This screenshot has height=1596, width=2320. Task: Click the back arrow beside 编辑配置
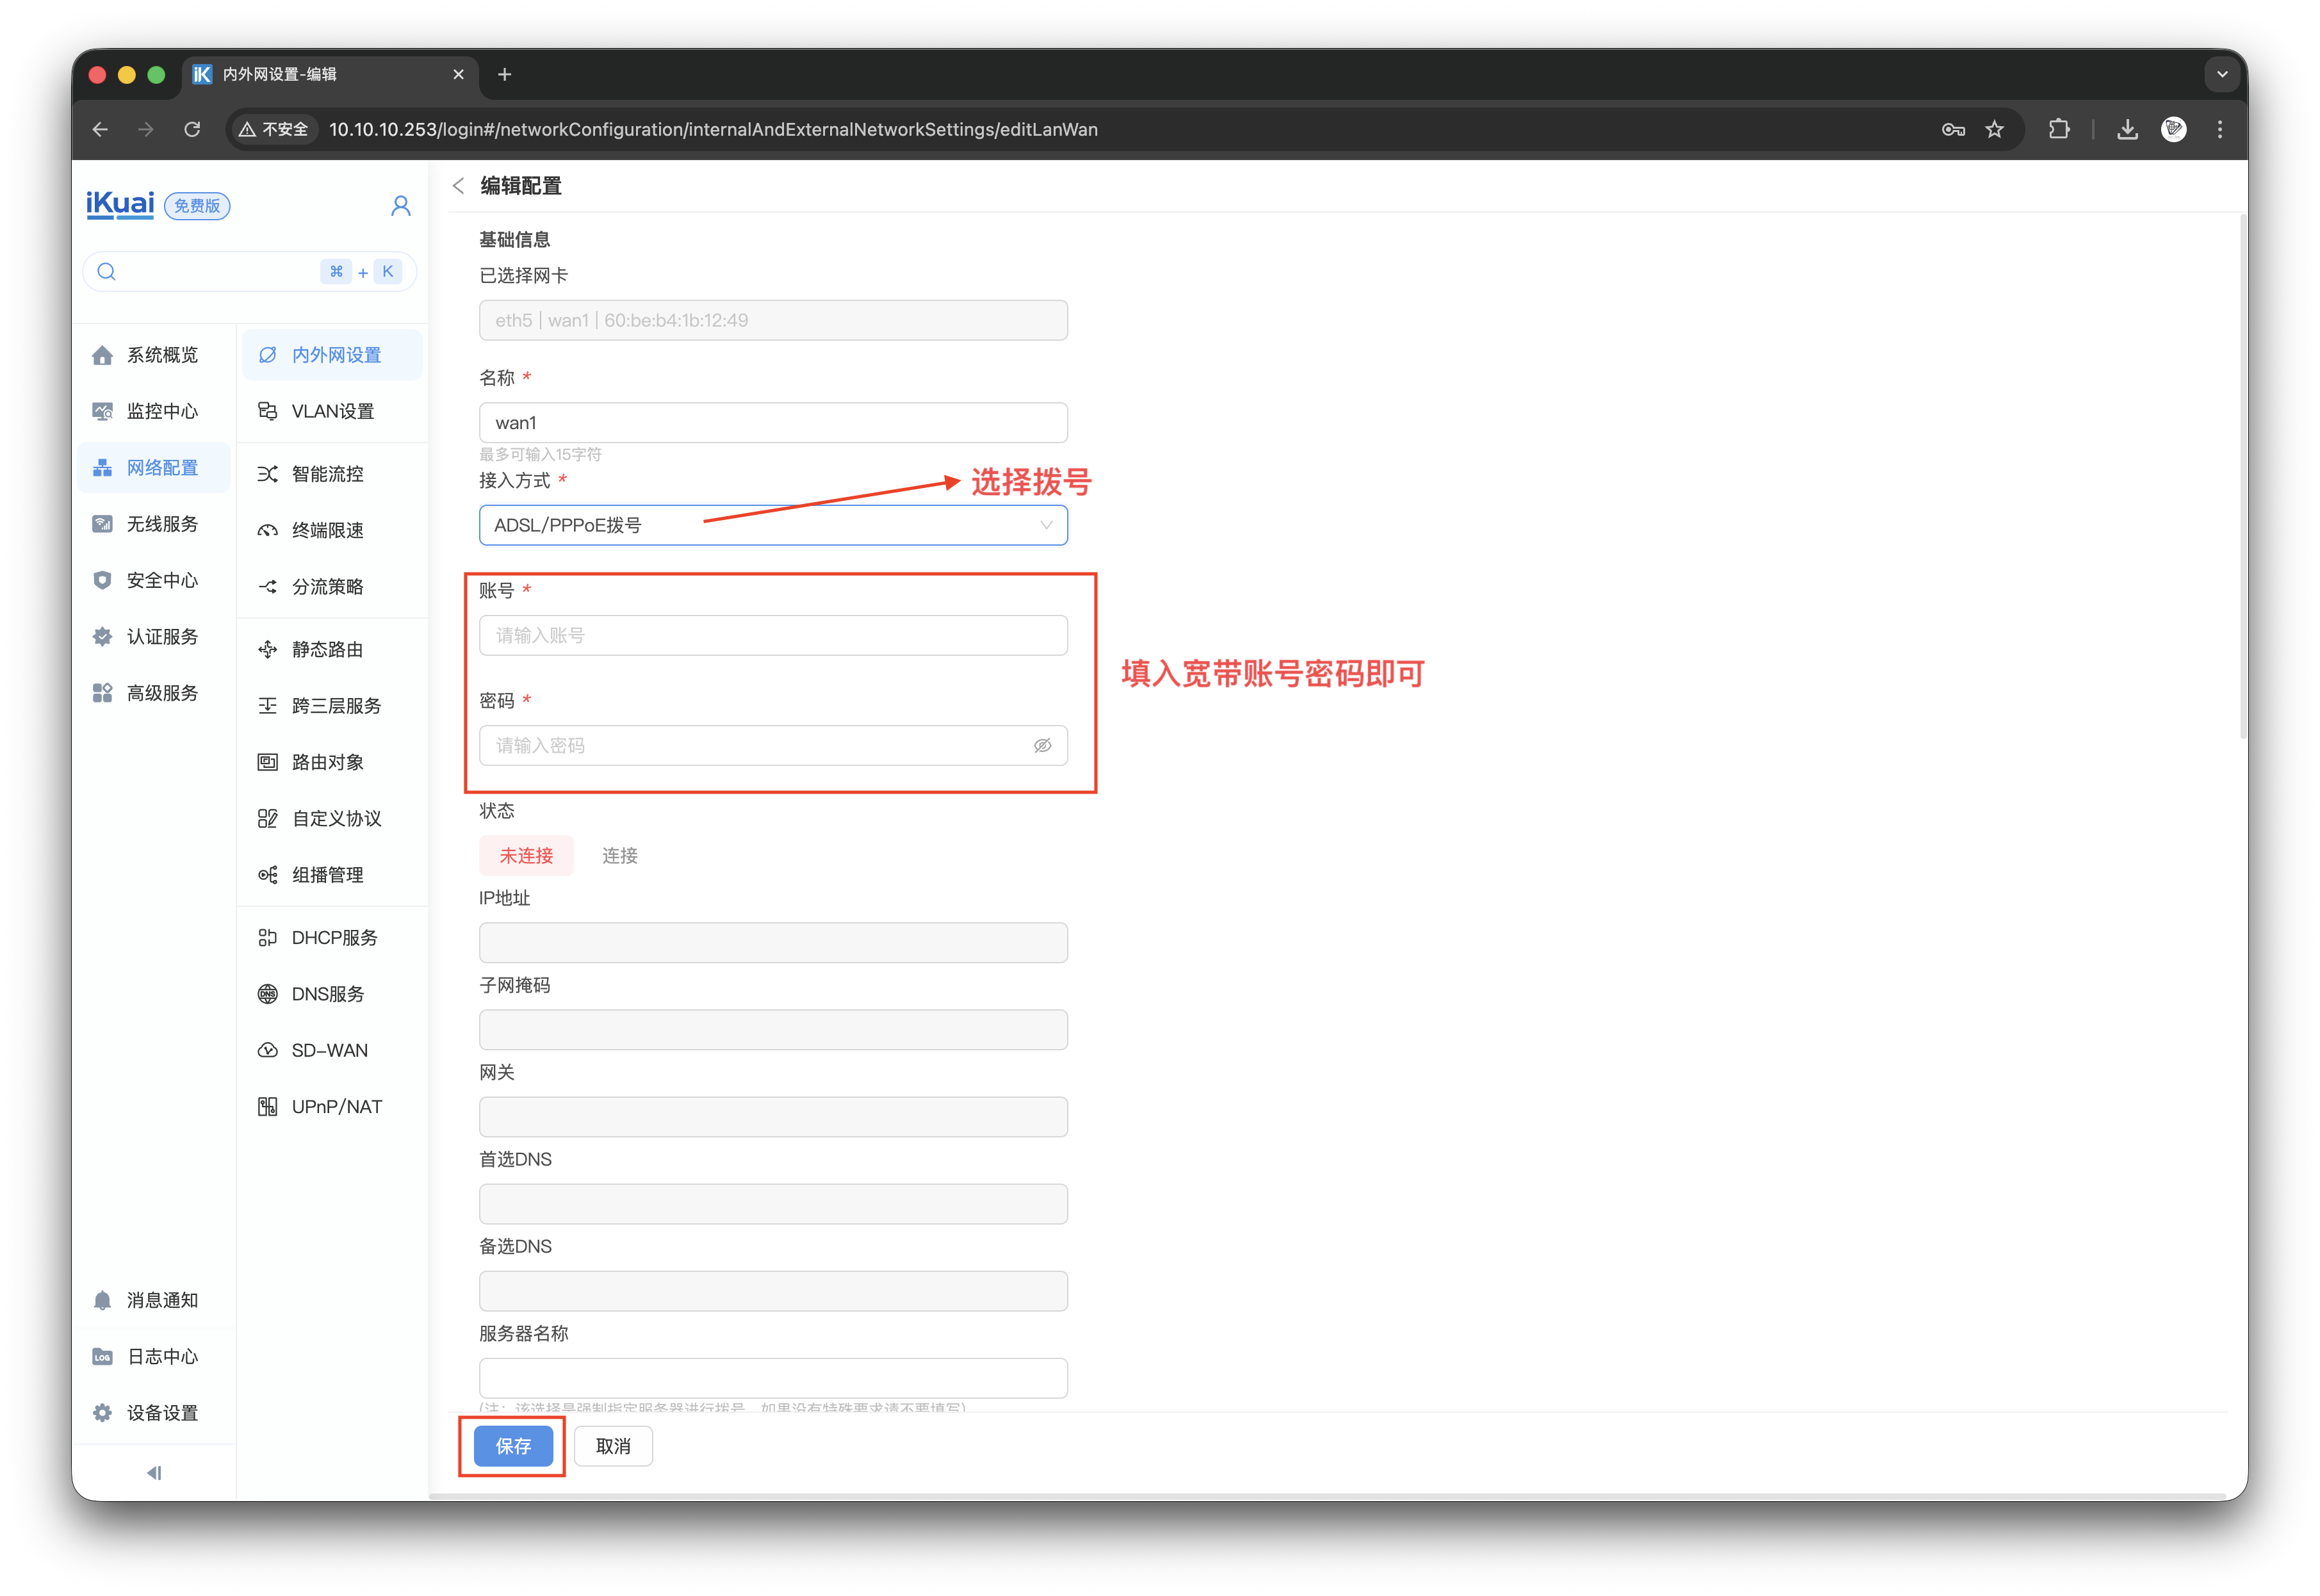coord(458,186)
